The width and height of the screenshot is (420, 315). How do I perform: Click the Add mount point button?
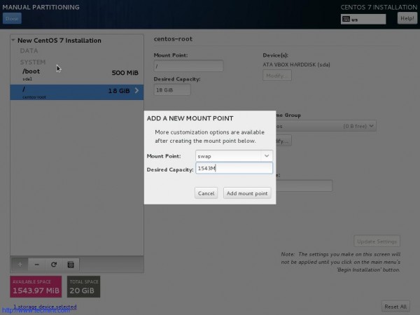click(247, 193)
